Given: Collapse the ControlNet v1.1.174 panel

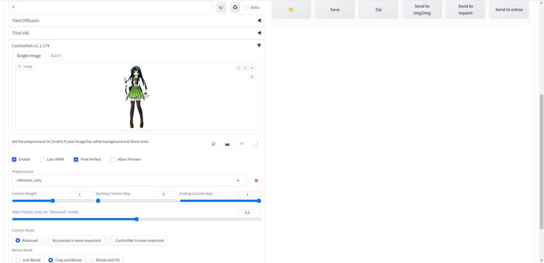Looking at the screenshot, I should [259, 46].
